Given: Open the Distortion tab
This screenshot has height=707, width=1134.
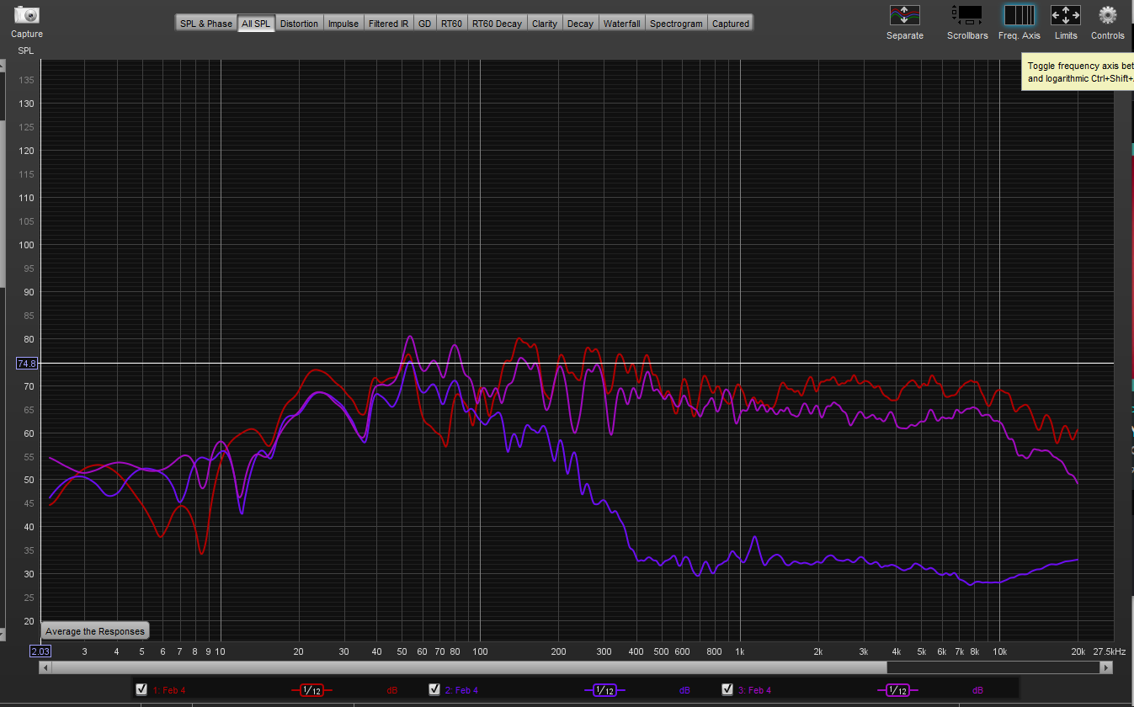Looking at the screenshot, I should tap(299, 24).
